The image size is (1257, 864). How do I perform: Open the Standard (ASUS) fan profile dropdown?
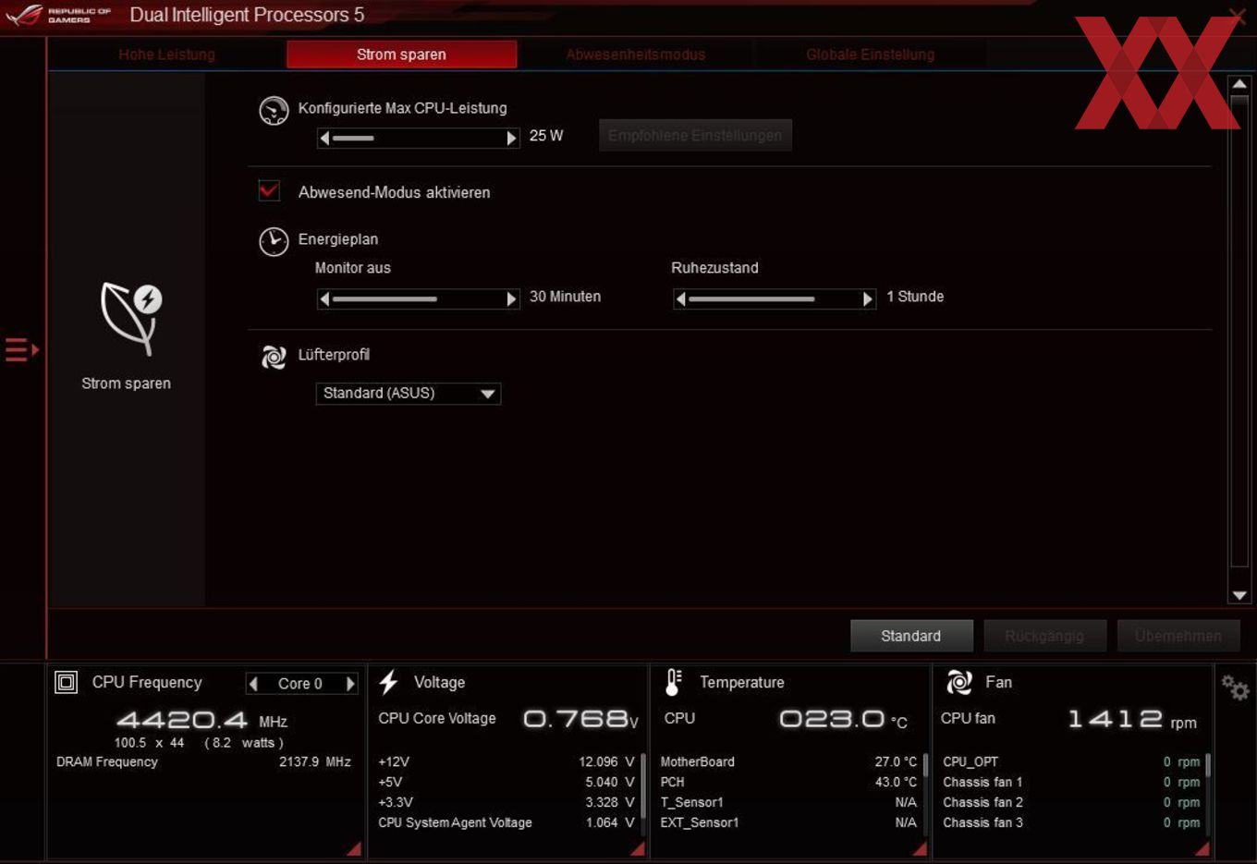(408, 394)
